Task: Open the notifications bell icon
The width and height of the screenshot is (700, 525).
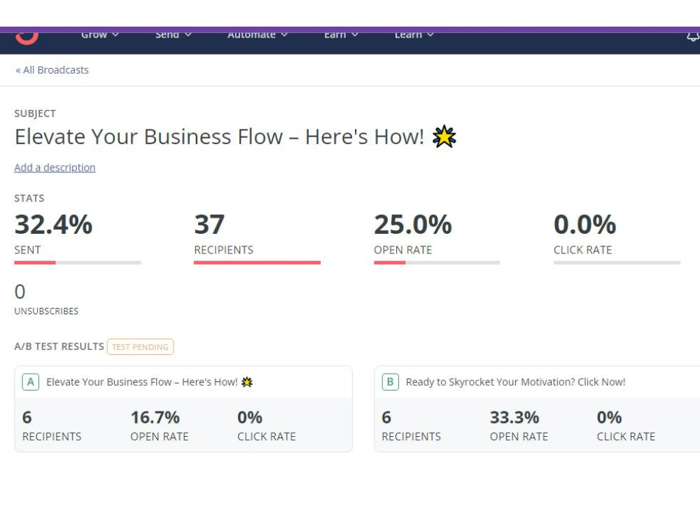Action: point(693,37)
